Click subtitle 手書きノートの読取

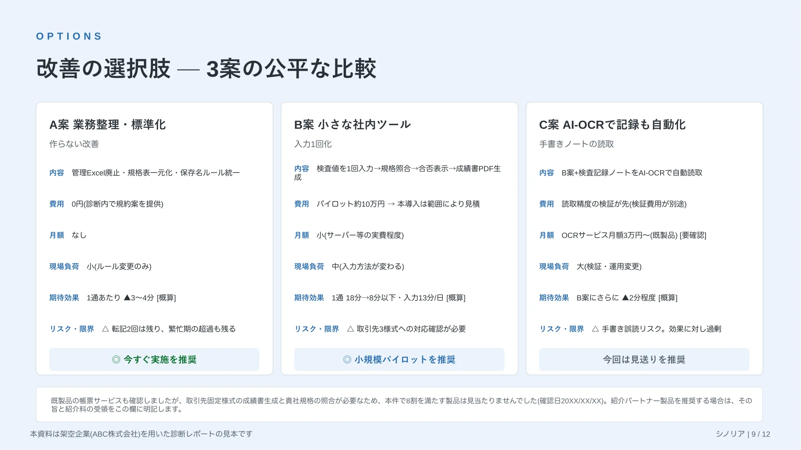point(576,144)
